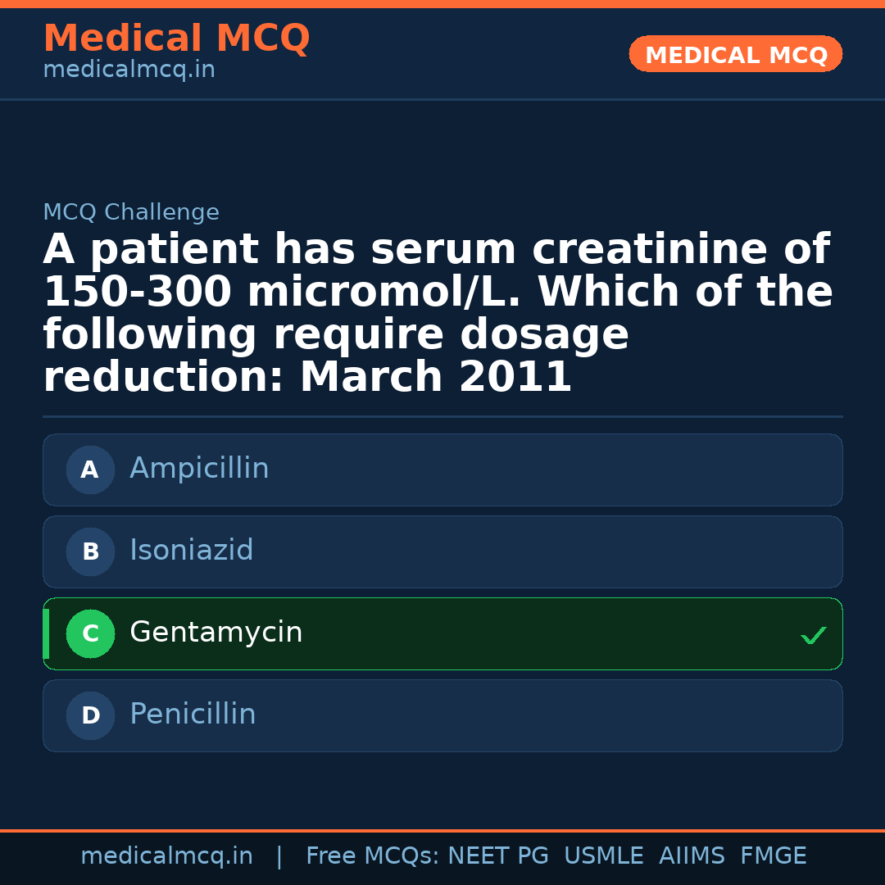Click "NEET PG" in the footer
885x885 pixels.
[x=498, y=856]
